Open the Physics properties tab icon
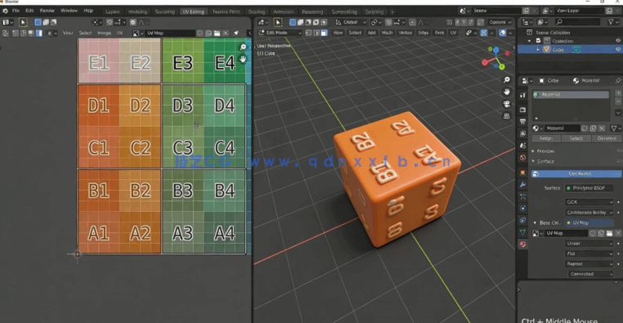 523,209
